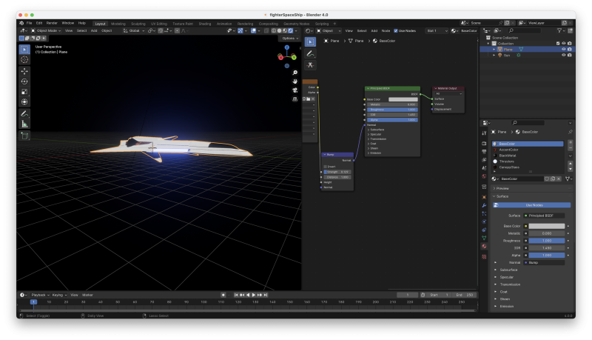Click the Principled BSDF surface shader button
The width and height of the screenshot is (592, 340).
[544, 216]
